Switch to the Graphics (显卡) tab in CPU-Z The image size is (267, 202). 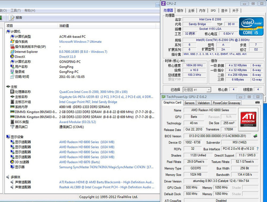pos(224,11)
